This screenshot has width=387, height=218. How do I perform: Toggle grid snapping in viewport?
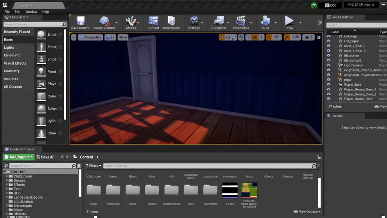pyautogui.click(x=255, y=37)
